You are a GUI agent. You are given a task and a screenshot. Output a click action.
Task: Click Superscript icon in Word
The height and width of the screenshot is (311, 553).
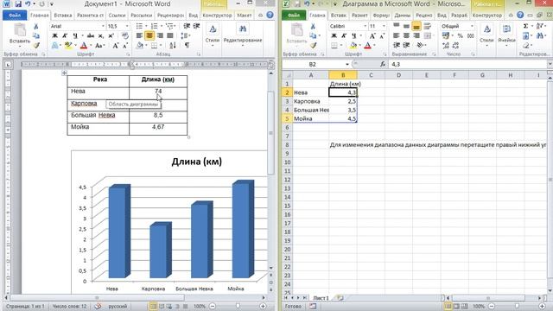point(111,35)
